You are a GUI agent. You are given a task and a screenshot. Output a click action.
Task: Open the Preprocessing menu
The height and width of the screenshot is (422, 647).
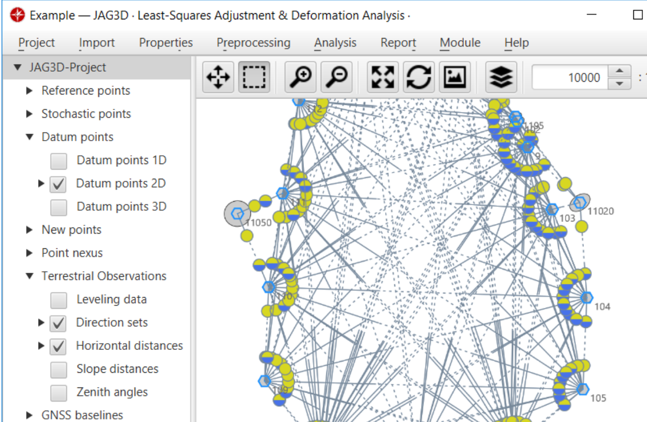[x=253, y=43]
